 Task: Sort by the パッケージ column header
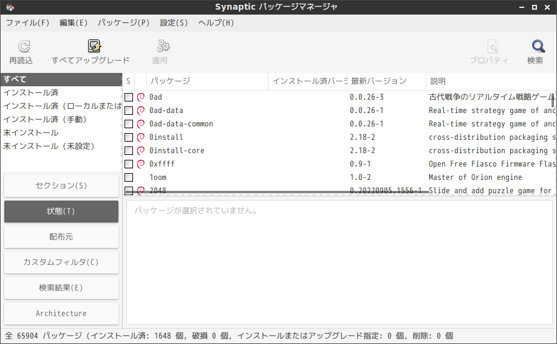point(207,81)
